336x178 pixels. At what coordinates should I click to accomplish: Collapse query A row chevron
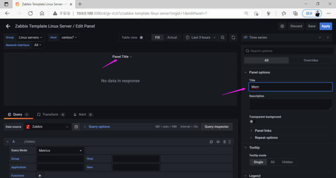click(x=8, y=142)
